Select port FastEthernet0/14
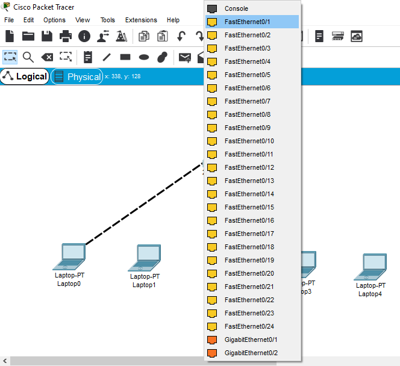Screen dimensions: 400x366 tap(252, 194)
